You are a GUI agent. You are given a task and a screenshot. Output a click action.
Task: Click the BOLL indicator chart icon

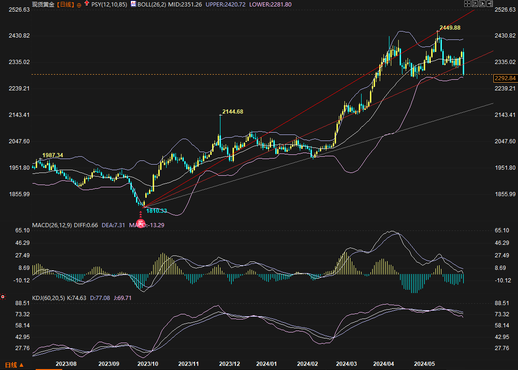[133, 4]
